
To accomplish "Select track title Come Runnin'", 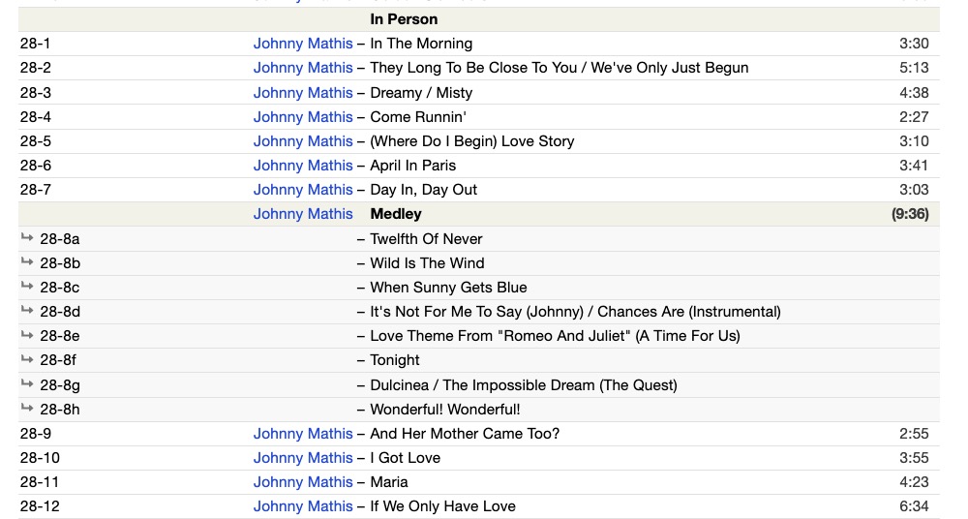I will [x=418, y=117].
